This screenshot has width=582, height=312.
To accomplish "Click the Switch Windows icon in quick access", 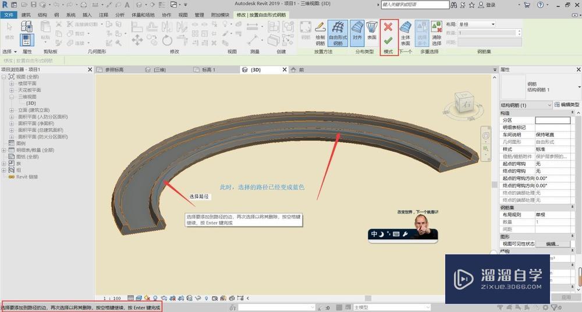I will pyautogui.click(x=173, y=5).
